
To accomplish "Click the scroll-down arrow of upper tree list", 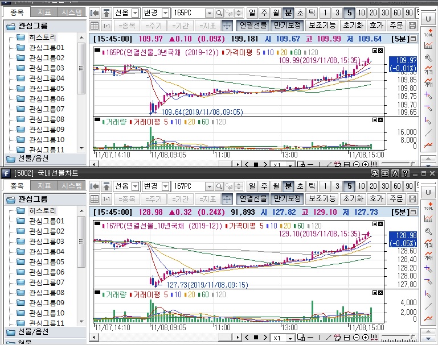I will pyautogui.click(x=81, y=148).
